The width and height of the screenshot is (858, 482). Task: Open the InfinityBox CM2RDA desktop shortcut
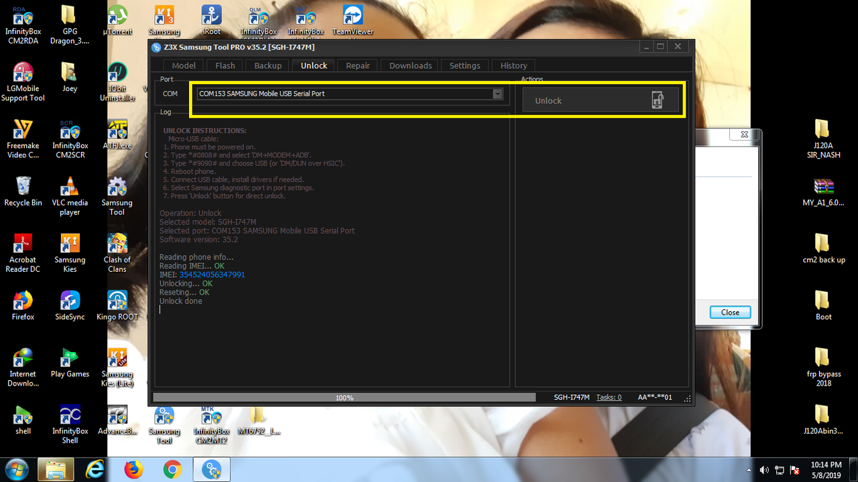coord(23,25)
